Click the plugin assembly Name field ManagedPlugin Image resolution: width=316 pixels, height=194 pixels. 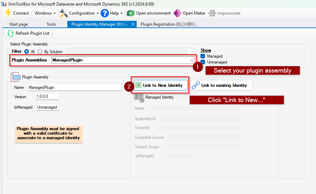(x=75, y=87)
